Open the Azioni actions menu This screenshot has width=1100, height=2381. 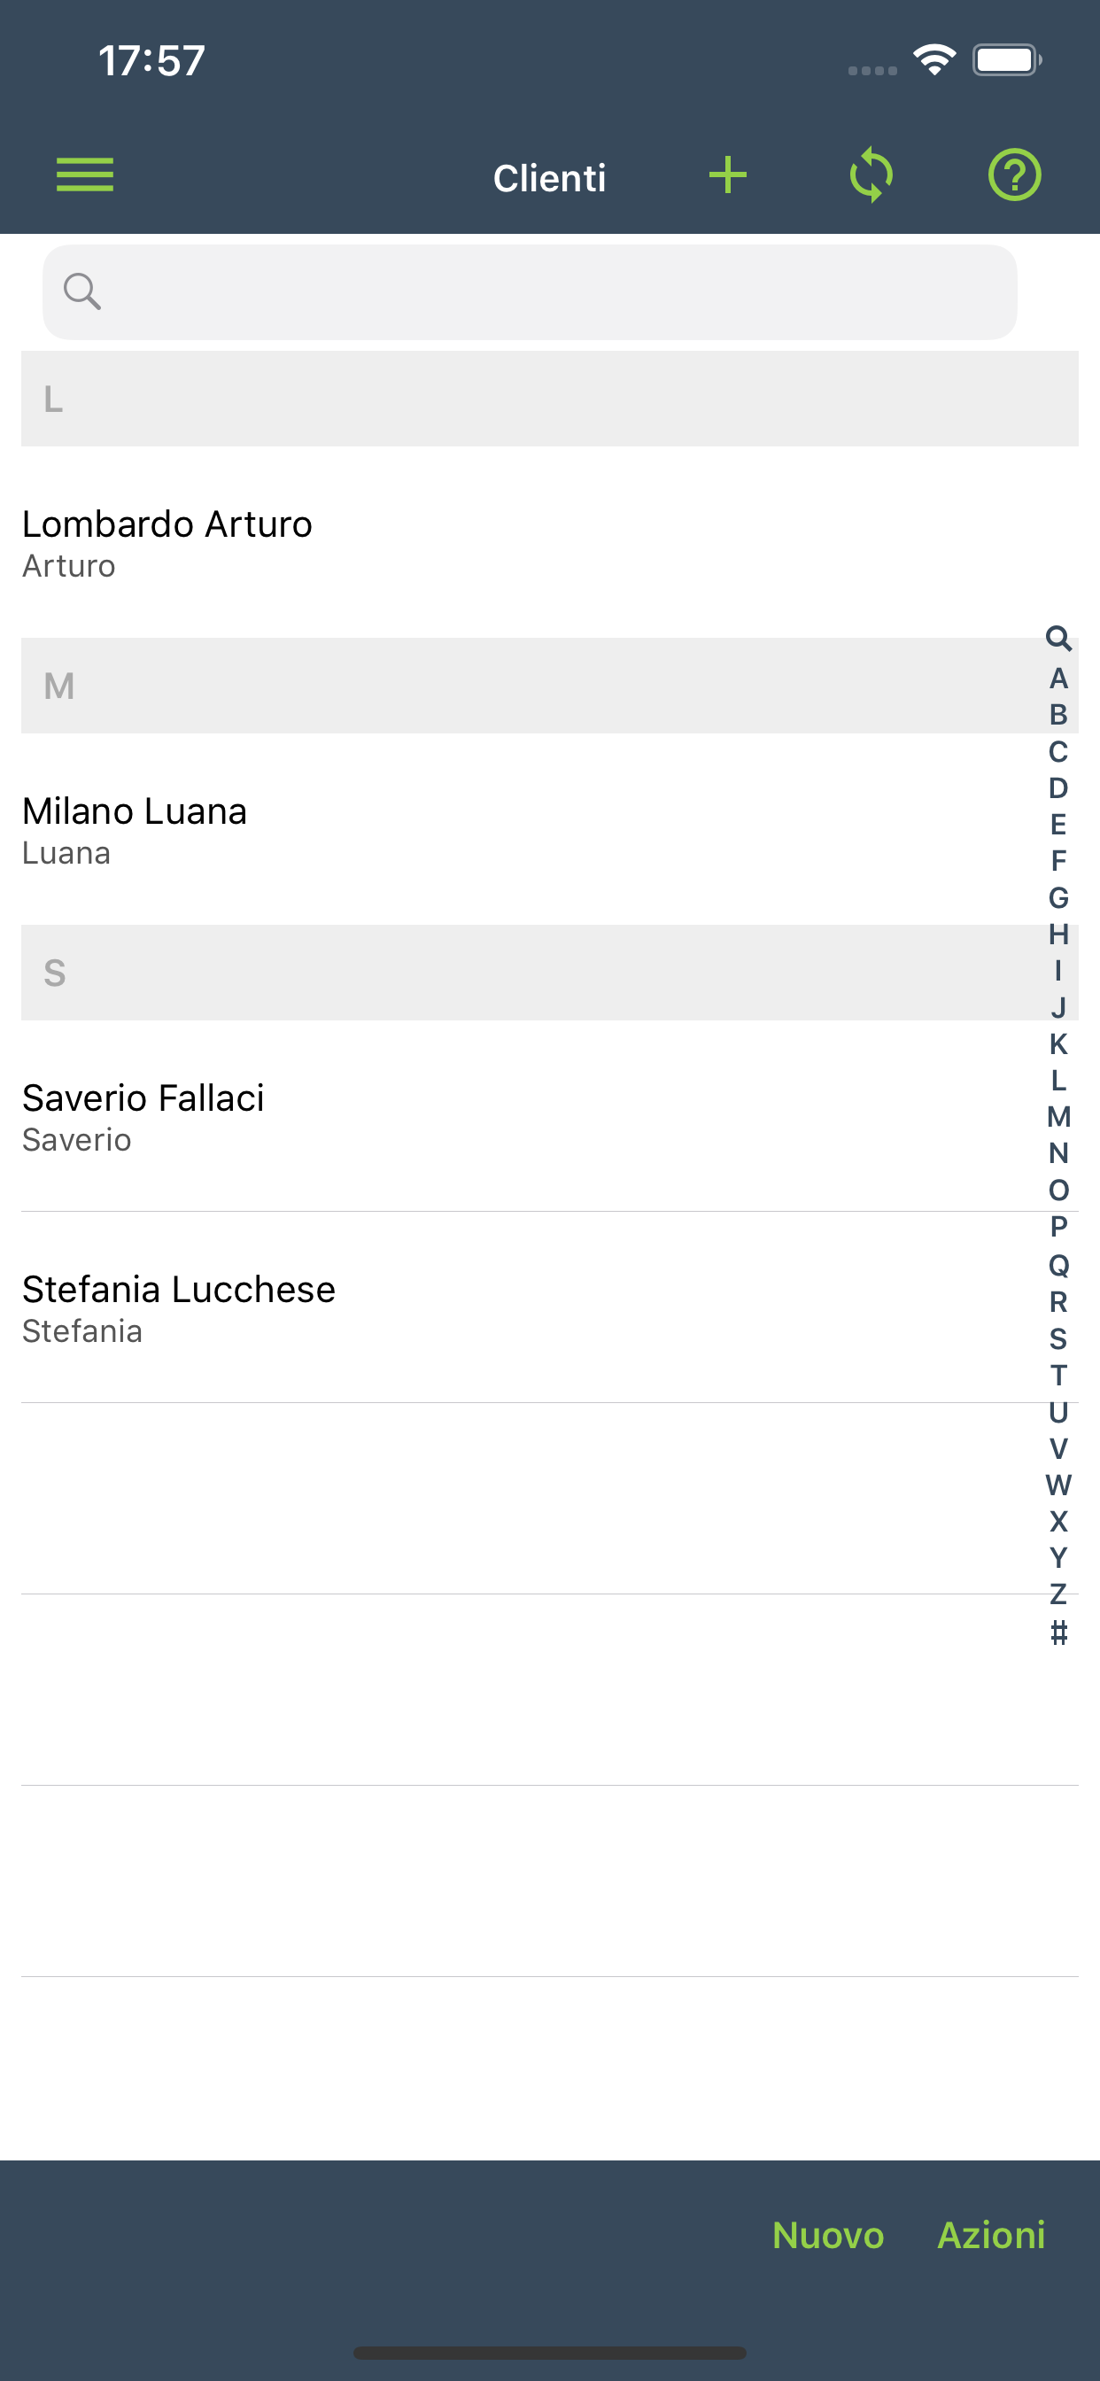coord(991,2234)
